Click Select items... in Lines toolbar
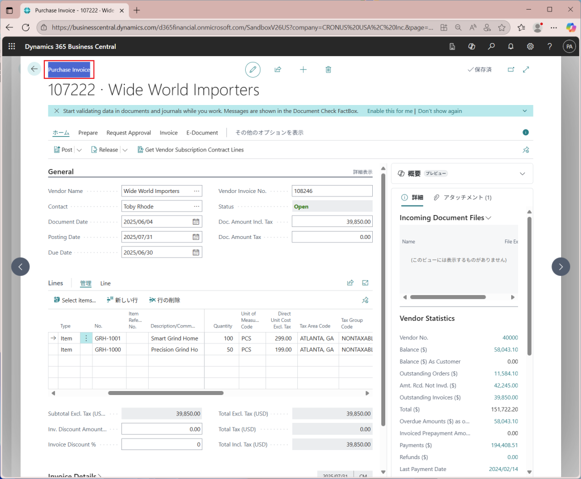Image resolution: width=581 pixels, height=479 pixels. [75, 300]
